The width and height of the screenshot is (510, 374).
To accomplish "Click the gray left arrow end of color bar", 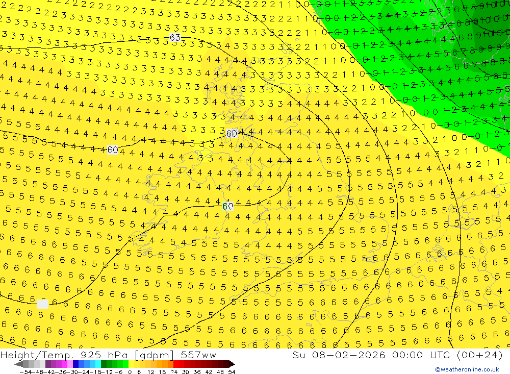I will coord(18,364).
